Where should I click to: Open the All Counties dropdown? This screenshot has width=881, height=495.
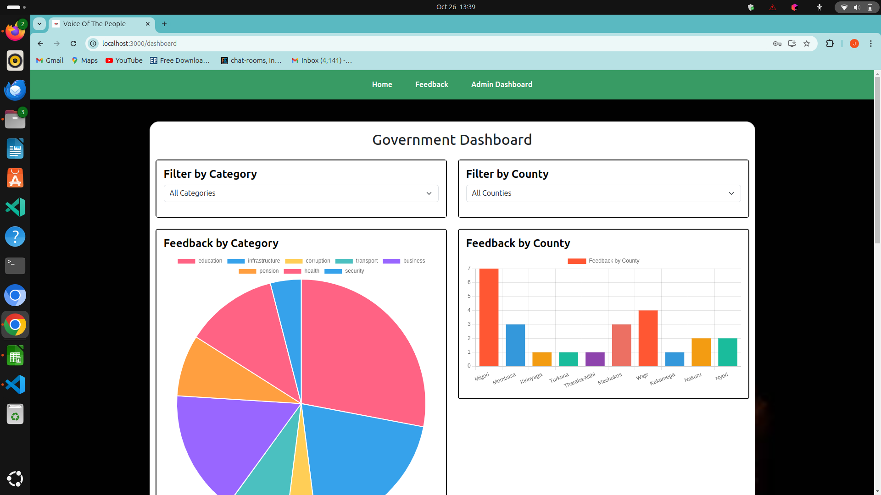click(x=603, y=193)
